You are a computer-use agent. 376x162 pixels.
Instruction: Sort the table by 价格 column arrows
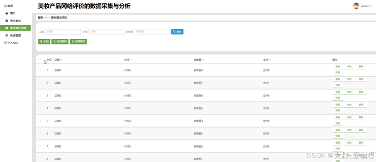131,60
